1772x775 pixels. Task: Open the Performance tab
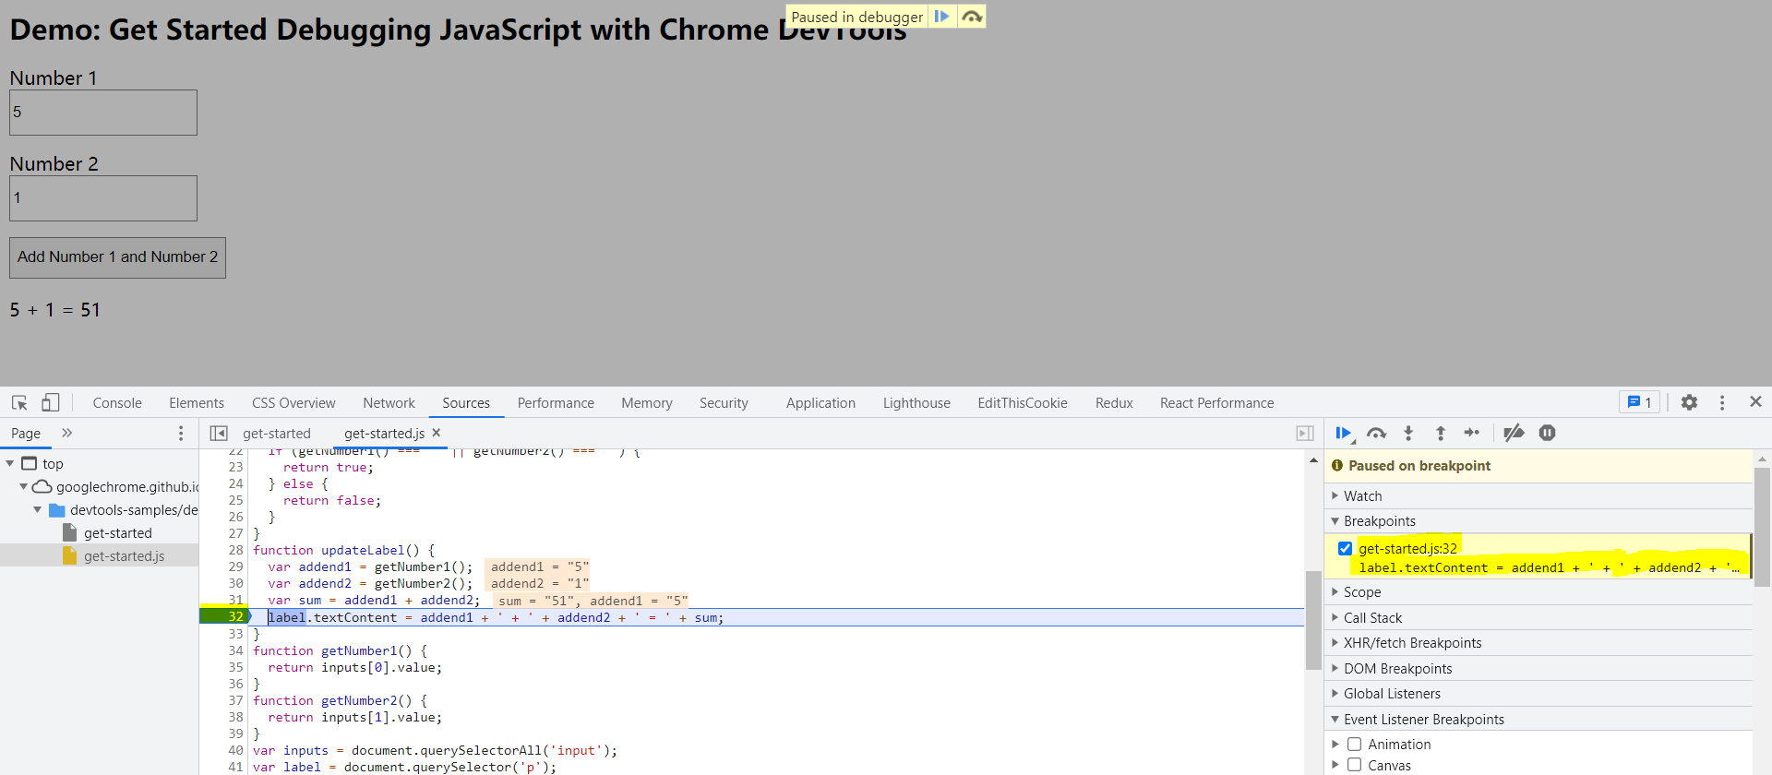click(556, 403)
